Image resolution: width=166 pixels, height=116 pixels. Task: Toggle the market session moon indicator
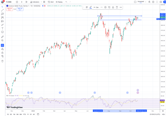coord(43,6)
